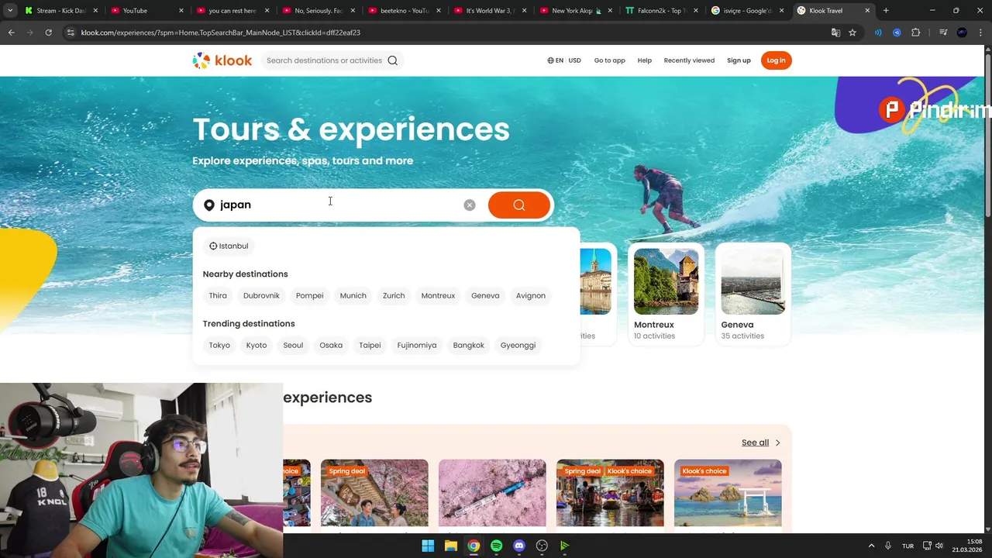Open the Klook's choice torii gate thumbnail
The image size is (992, 558).
(x=728, y=493)
